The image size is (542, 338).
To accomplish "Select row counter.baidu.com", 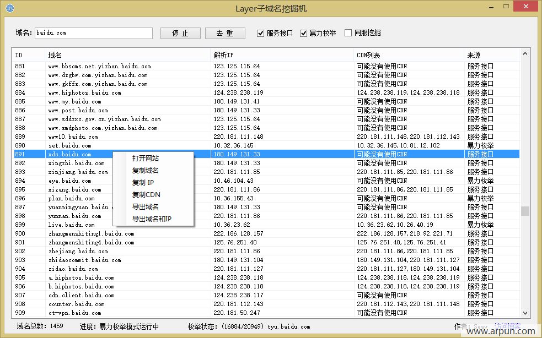I will tap(266, 304).
